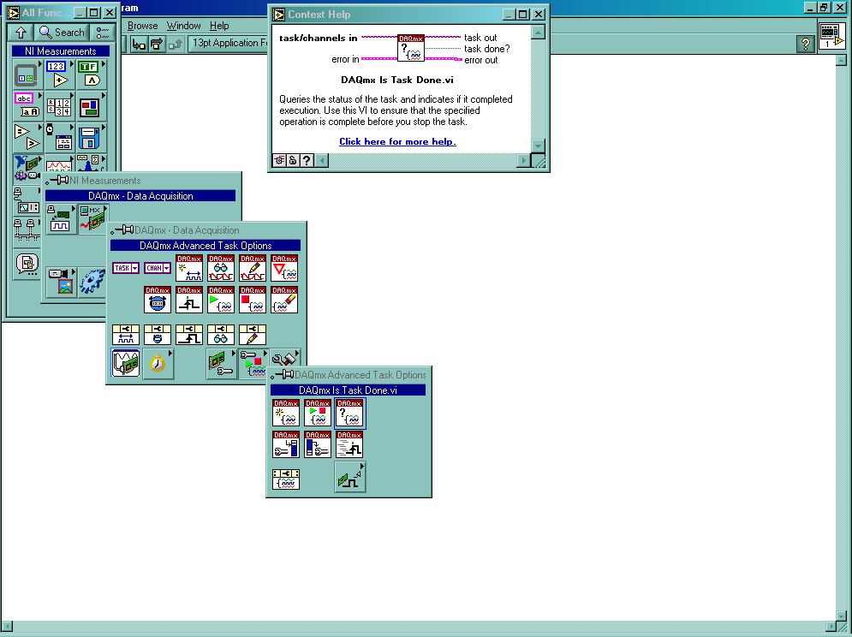Open the Array functions subpalette

coord(59,106)
